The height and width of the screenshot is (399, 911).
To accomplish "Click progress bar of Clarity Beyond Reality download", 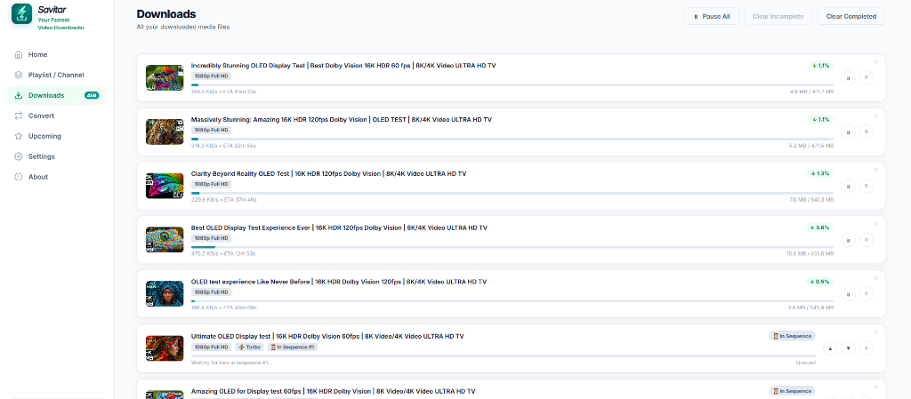I will coord(512,193).
